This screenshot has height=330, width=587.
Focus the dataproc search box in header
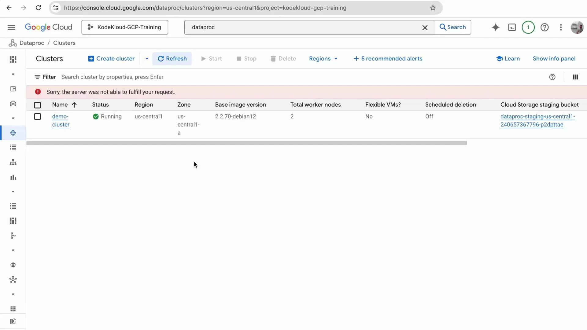tap(303, 27)
